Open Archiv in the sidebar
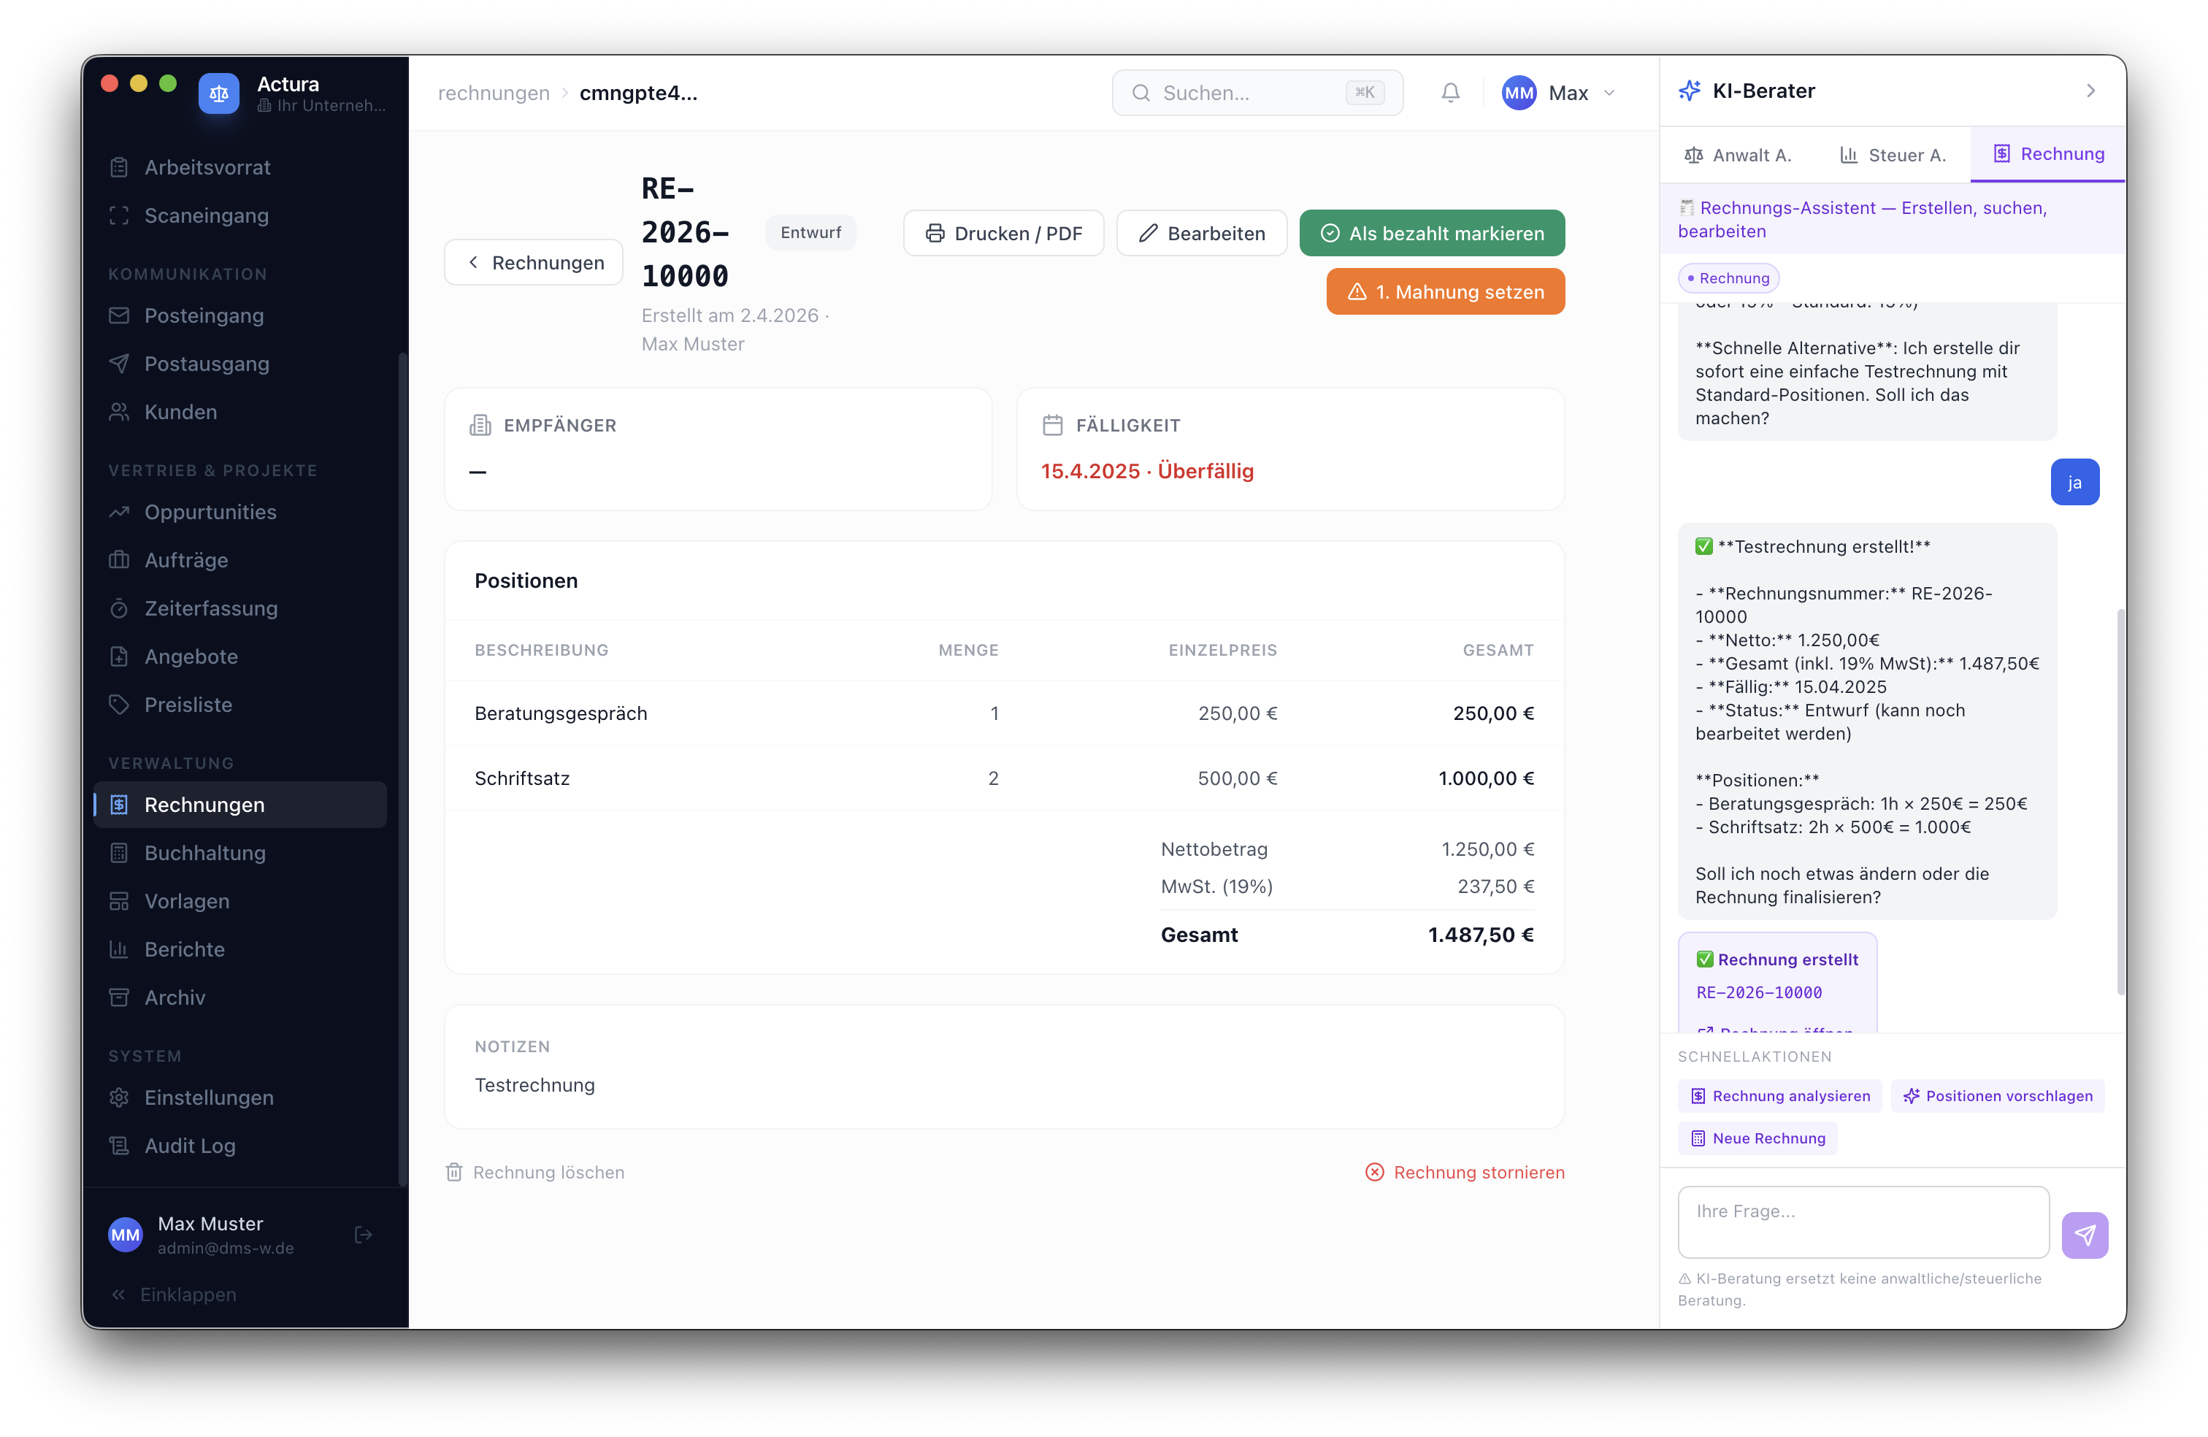The height and width of the screenshot is (1437, 2208). [175, 997]
